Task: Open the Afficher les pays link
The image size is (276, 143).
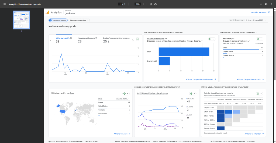Action: point(122,134)
